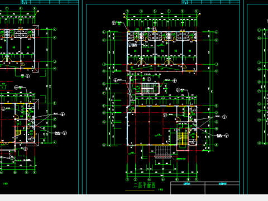
Task: Click the left cyan label in title block
Action: point(187,184)
